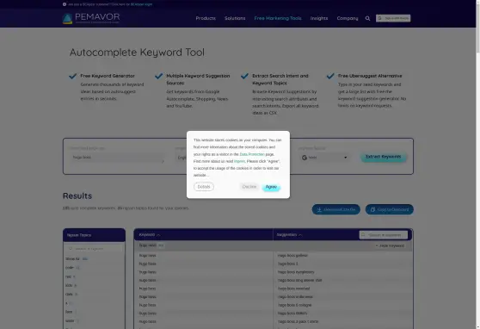
Task: Open the Free Marketing Tools menu
Action: click(278, 18)
